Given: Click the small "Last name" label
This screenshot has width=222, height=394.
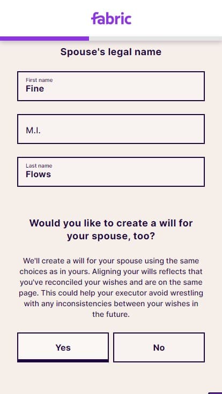Looking at the screenshot, I should (x=39, y=165).
